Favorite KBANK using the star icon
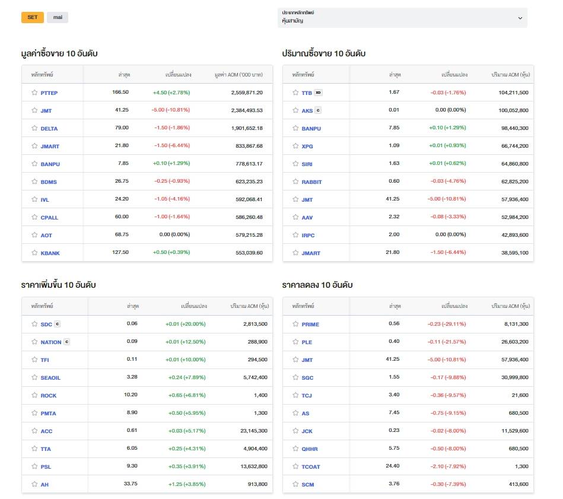This screenshot has width=563, height=499. [x=34, y=253]
